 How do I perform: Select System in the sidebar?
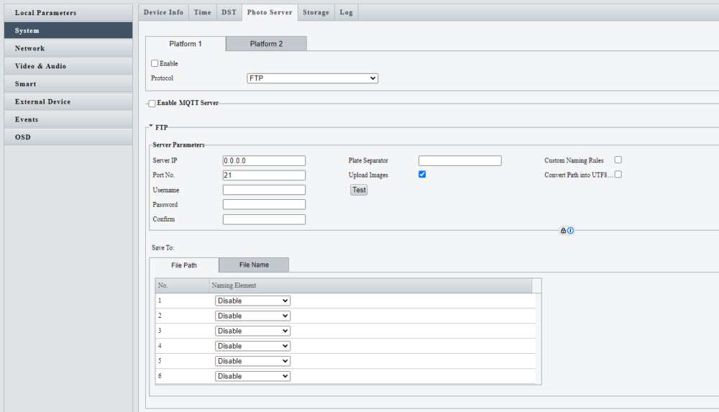pyautogui.click(x=68, y=30)
